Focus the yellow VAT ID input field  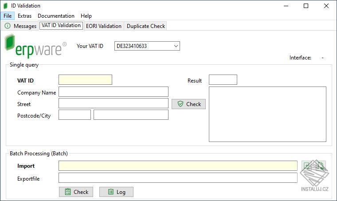(x=85, y=80)
